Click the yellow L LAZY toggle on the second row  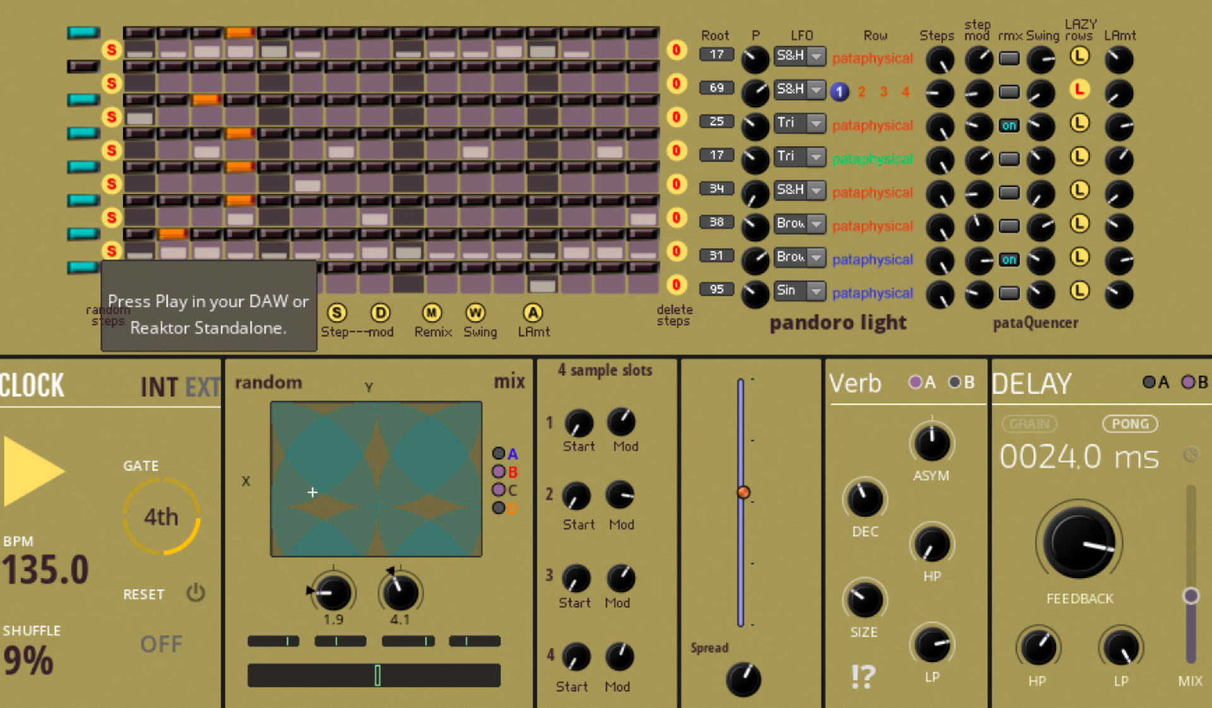[x=1079, y=90]
